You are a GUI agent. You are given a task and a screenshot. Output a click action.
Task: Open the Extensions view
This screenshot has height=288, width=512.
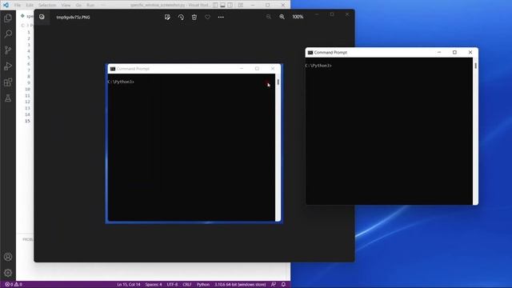tap(8, 82)
